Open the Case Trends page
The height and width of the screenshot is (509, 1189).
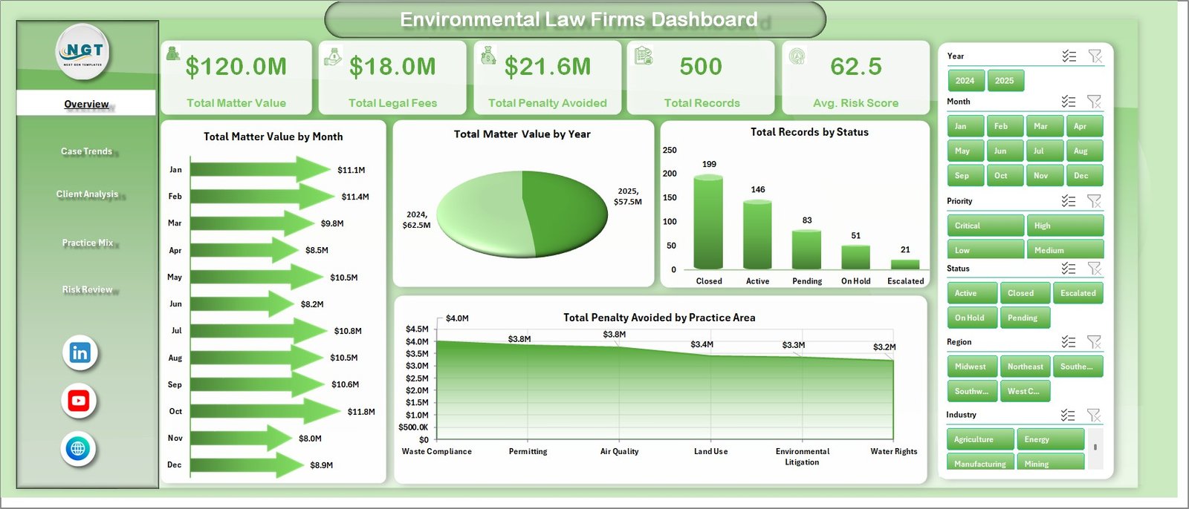tap(86, 151)
